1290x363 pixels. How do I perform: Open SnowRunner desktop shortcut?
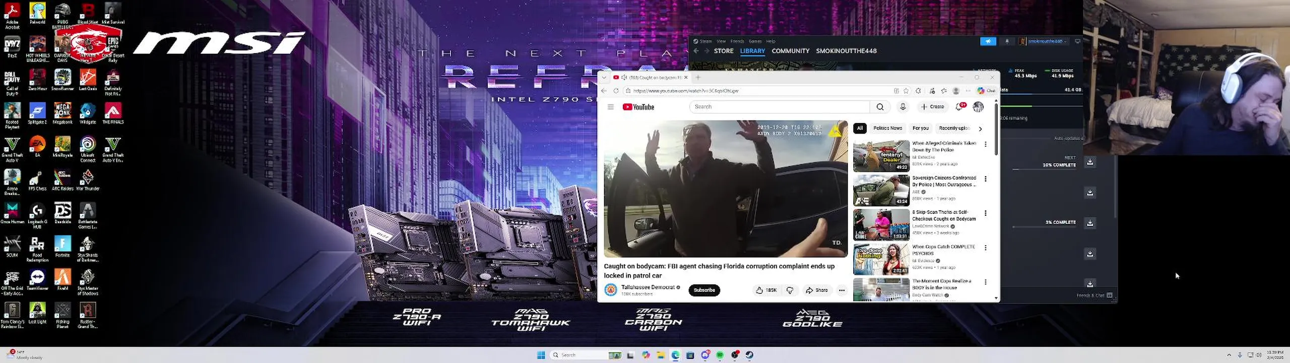(62, 80)
